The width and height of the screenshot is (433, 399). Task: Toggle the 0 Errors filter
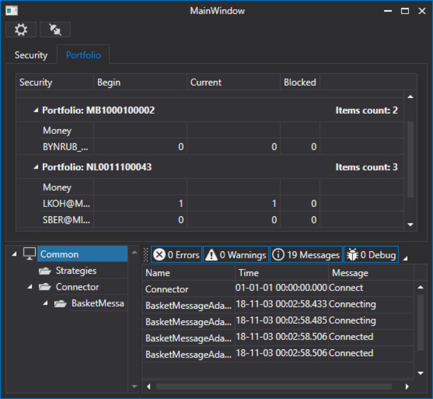coord(176,255)
